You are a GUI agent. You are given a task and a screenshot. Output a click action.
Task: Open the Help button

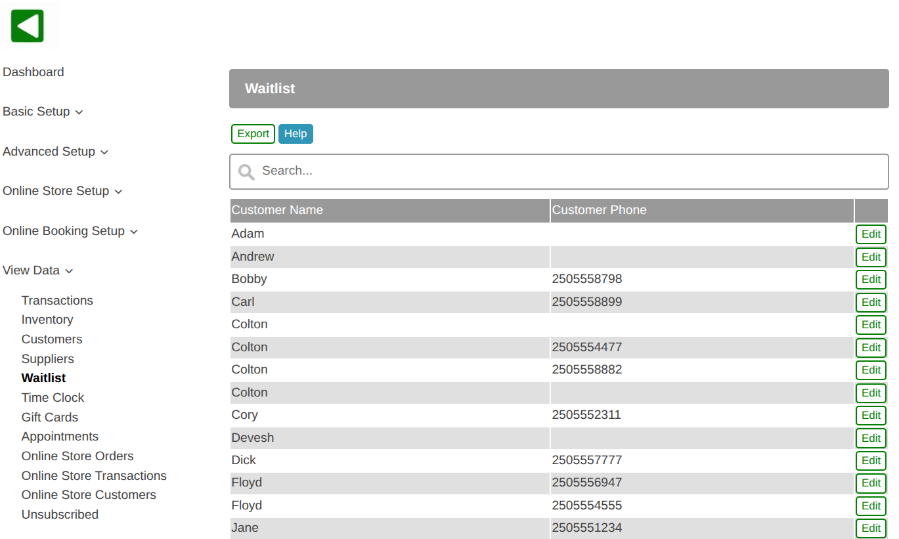coord(296,134)
